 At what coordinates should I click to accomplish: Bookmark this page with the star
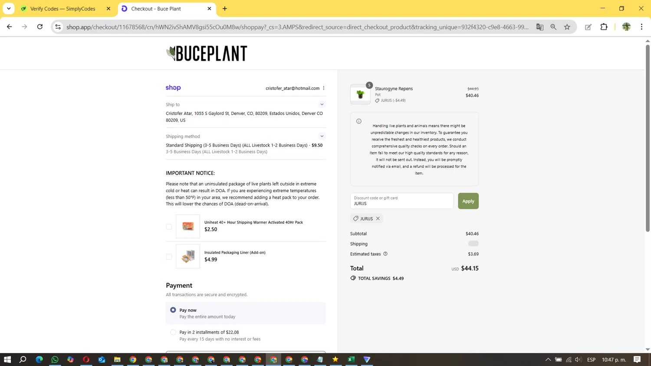tap(567, 27)
